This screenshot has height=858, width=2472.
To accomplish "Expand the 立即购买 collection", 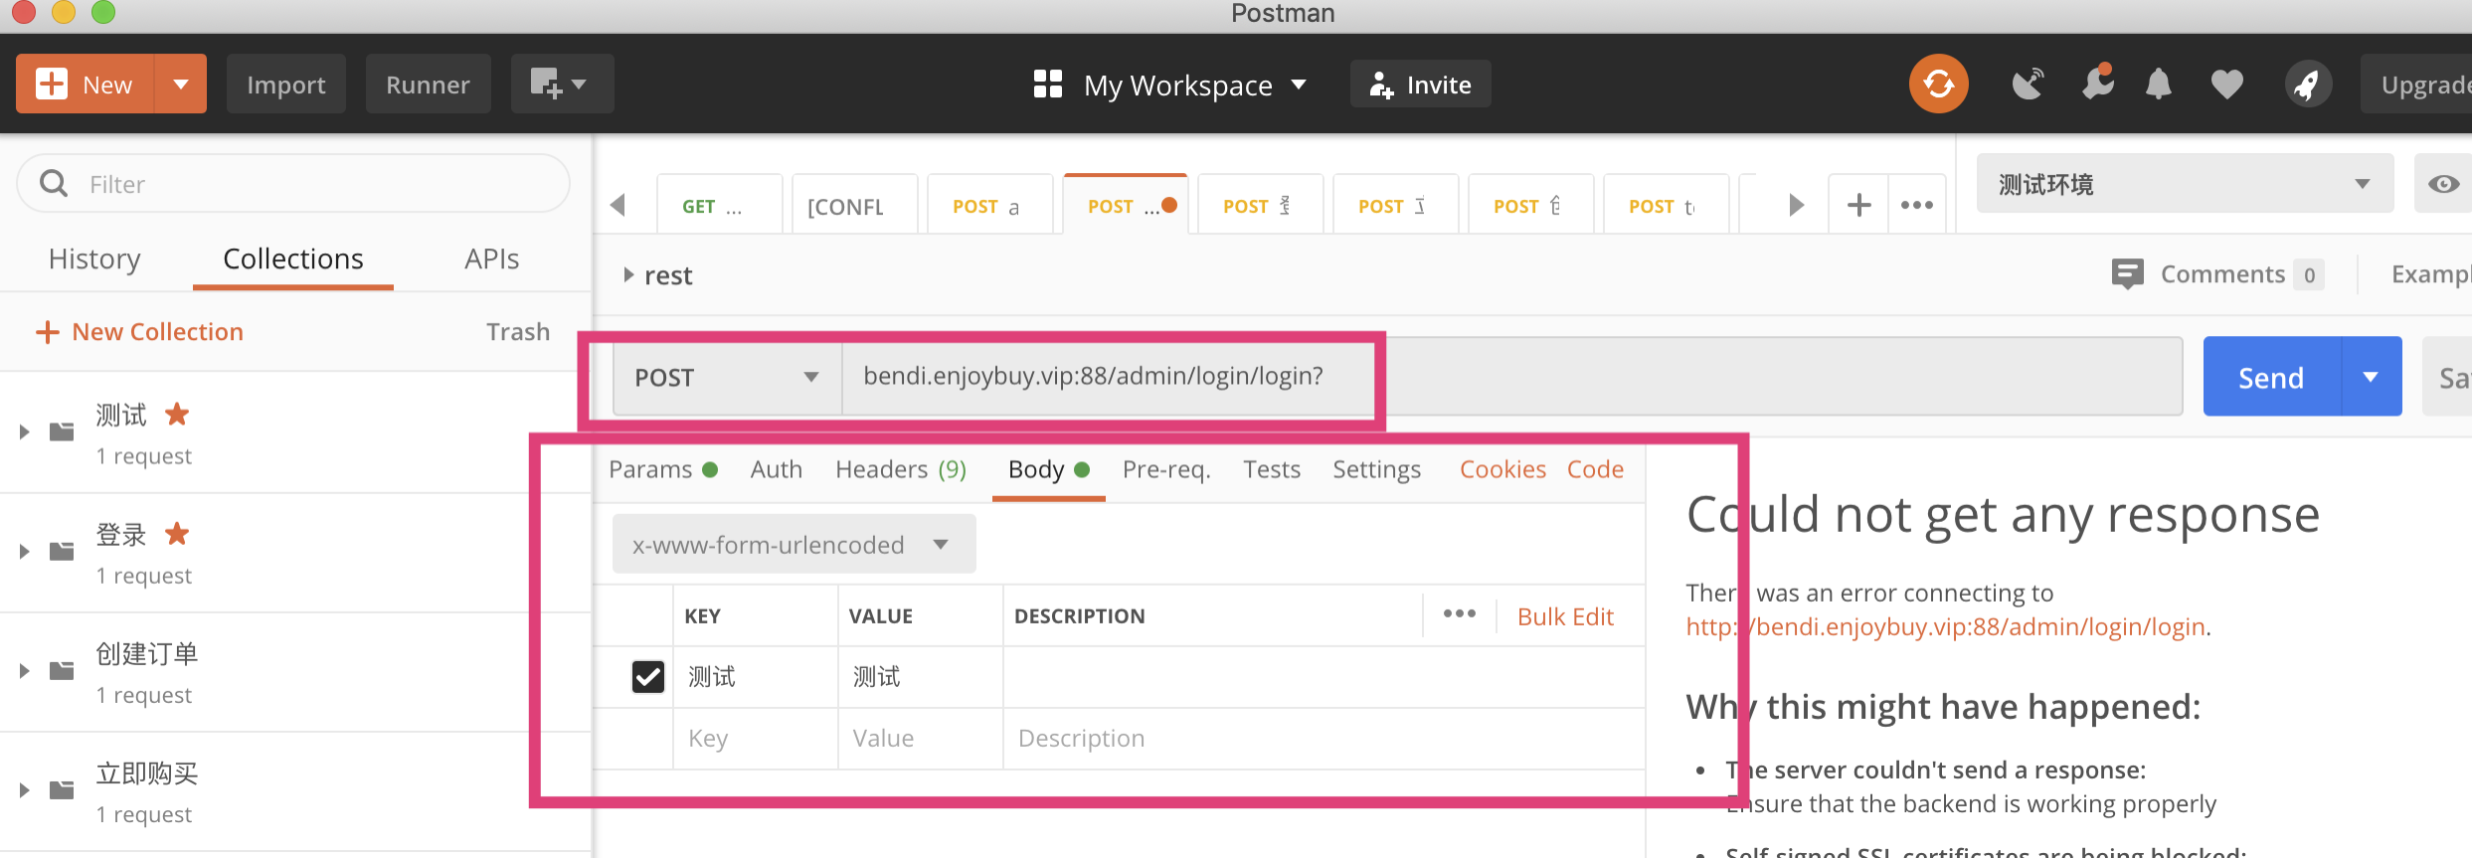I will [x=24, y=789].
